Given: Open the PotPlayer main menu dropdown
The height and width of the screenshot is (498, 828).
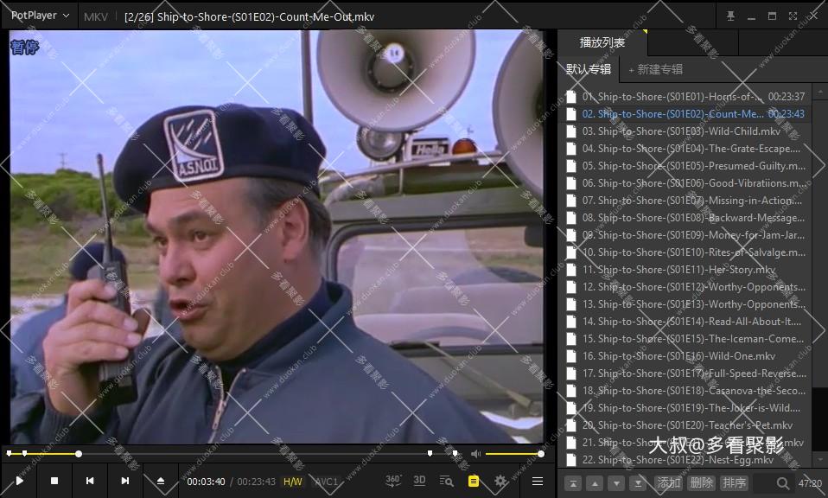Looking at the screenshot, I should pyautogui.click(x=40, y=16).
